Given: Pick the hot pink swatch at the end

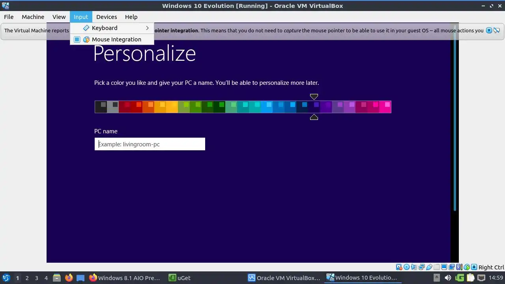Looking at the screenshot, I should click(x=385, y=107).
